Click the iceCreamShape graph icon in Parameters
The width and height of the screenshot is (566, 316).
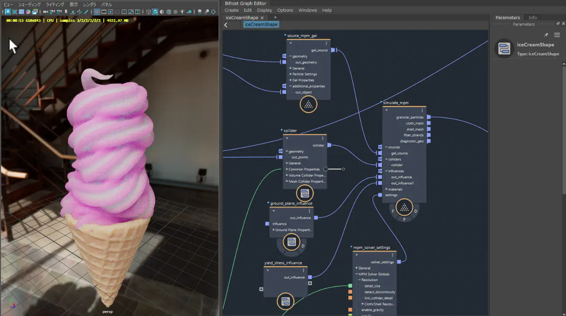[505, 48]
